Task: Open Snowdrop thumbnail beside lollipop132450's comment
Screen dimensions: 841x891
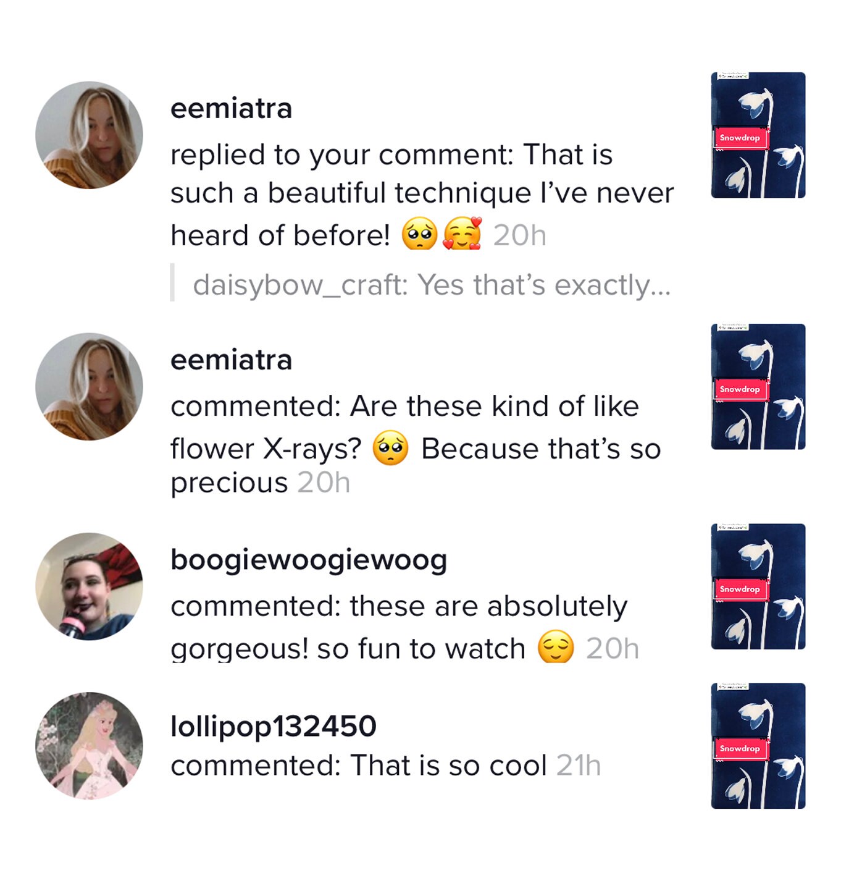Action: pos(758,746)
